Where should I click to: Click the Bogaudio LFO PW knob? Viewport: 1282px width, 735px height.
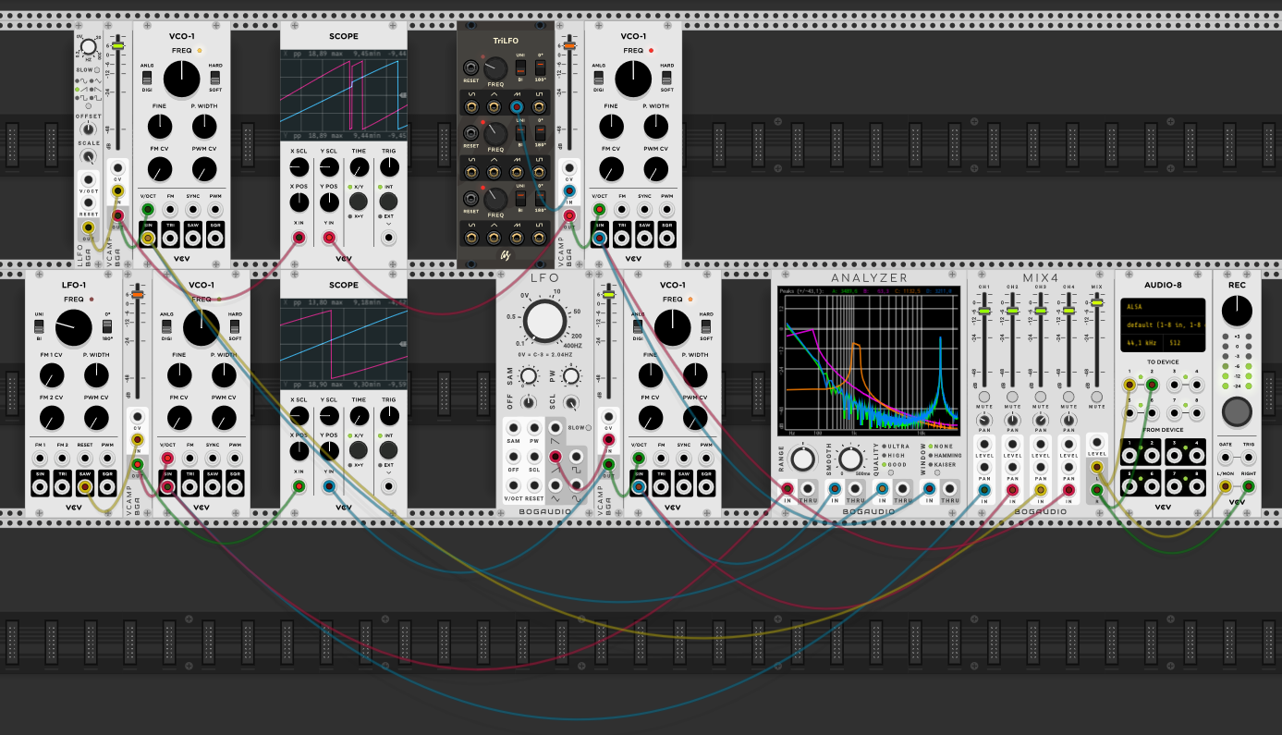click(x=572, y=376)
